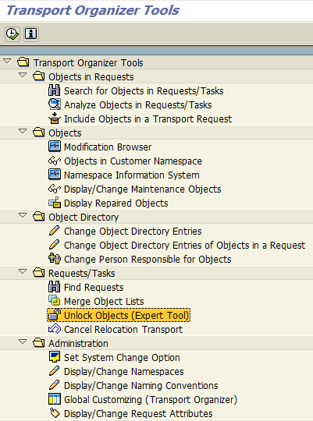The image size is (313, 421).
Task: Select Change Object Directory Entries
Action: tap(133, 232)
